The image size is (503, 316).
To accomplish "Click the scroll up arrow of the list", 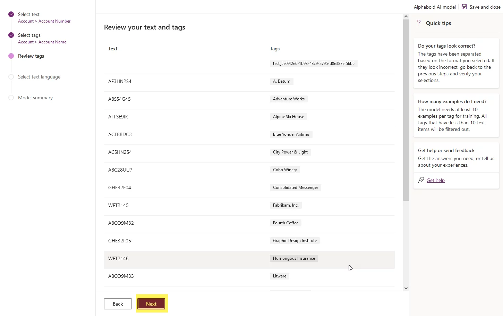I will coord(406,16).
